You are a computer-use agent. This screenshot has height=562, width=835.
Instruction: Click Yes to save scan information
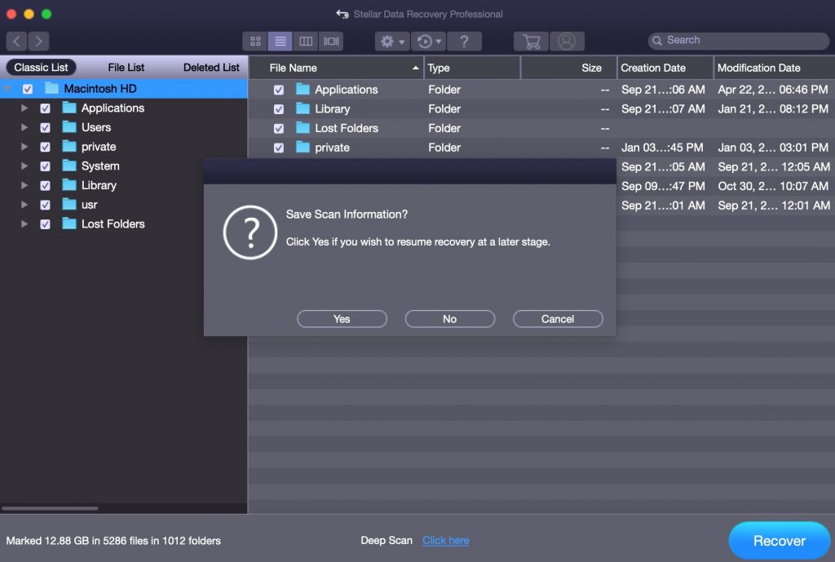click(342, 319)
